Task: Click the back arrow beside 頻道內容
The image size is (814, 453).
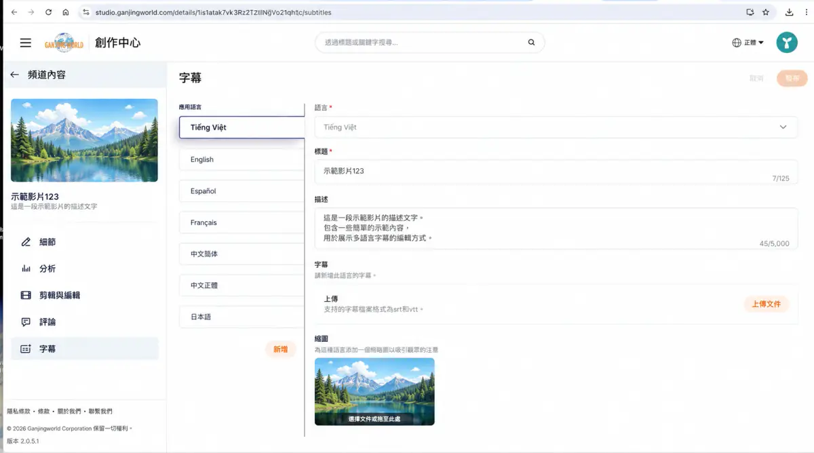Action: pyautogui.click(x=14, y=75)
